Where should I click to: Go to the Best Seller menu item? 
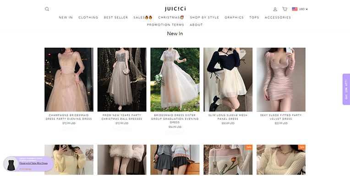click(x=115, y=17)
